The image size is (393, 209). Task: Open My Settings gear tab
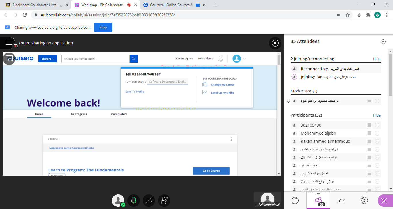pyautogui.click(x=364, y=200)
